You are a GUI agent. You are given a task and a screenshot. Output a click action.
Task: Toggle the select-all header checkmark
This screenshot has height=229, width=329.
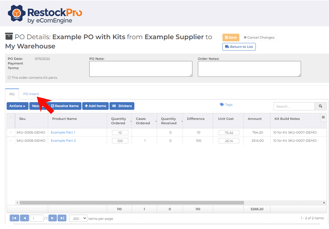point(11,117)
